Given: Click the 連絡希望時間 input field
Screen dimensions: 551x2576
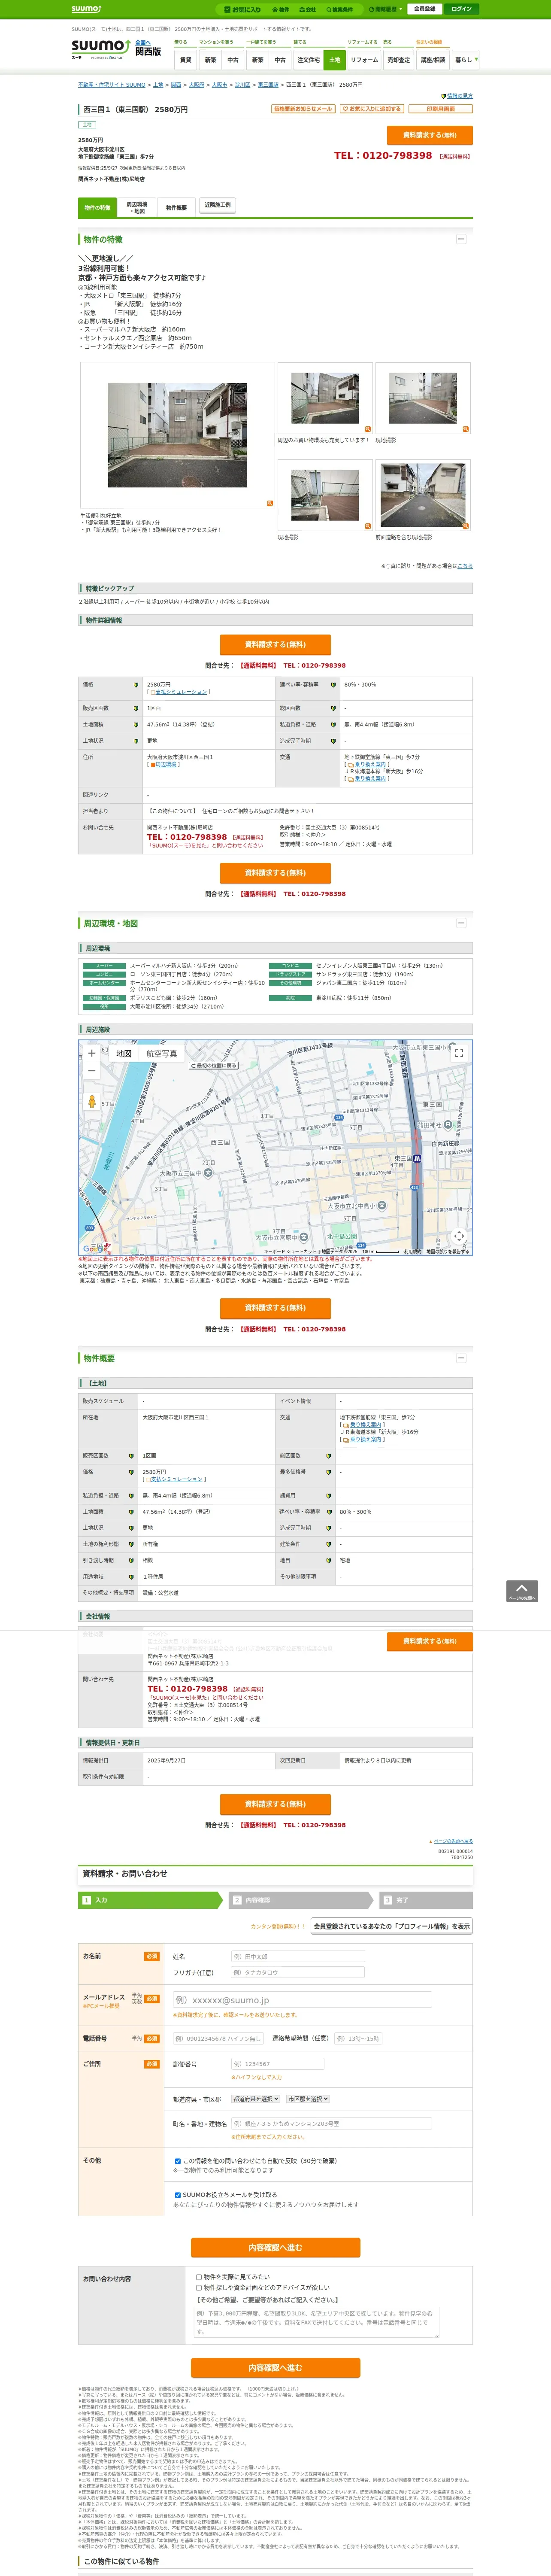Looking at the screenshot, I should [357, 2038].
